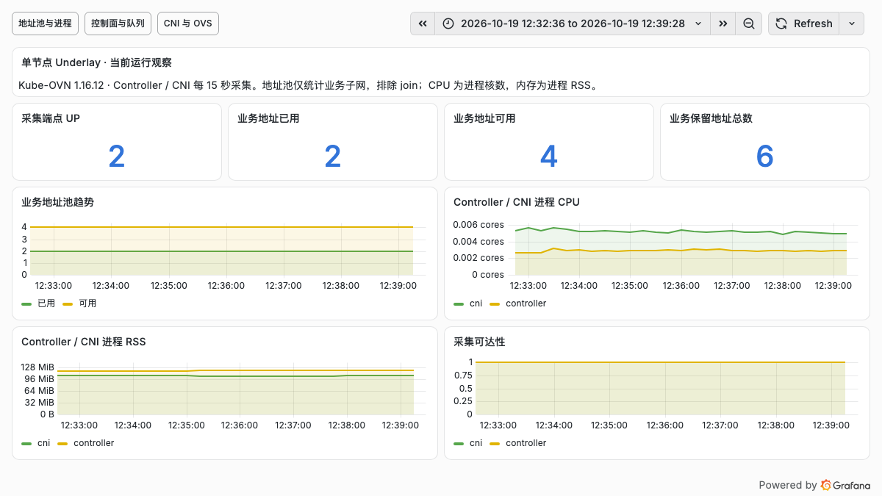The width and height of the screenshot is (882, 496).
Task: Click yellow controller swatch in 采集可达性 legend
Action: (495, 443)
